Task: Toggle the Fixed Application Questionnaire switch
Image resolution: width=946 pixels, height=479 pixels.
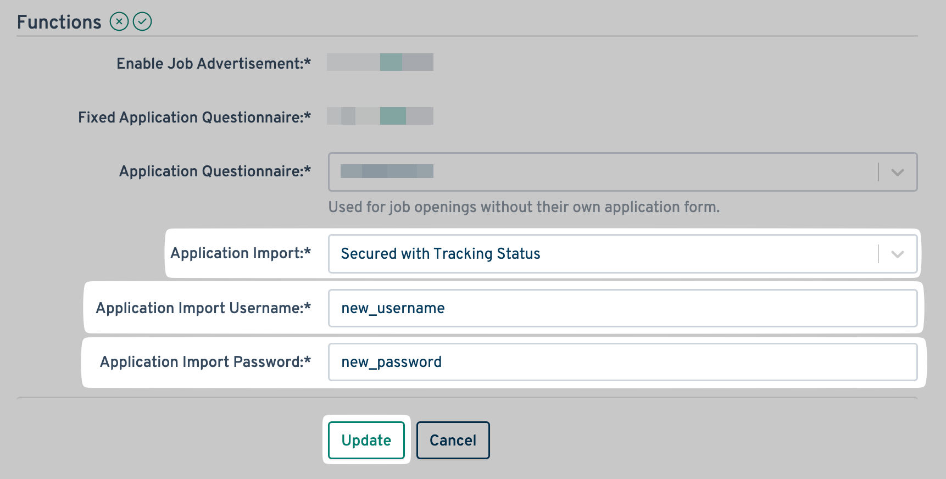Action: coord(380,116)
